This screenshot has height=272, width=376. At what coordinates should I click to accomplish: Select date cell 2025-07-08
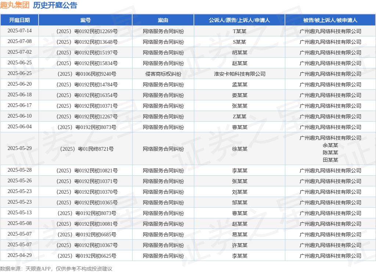(19, 41)
